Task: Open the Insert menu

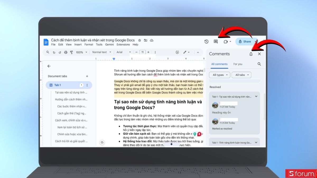Action: (78, 45)
